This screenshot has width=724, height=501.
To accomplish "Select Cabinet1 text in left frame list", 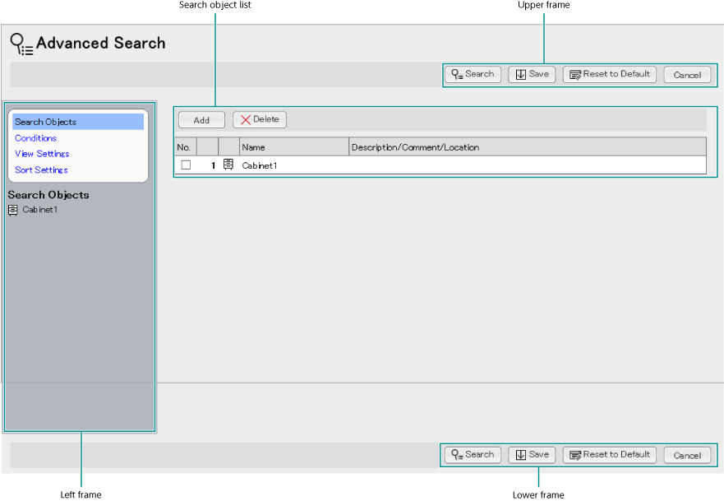I will pyautogui.click(x=40, y=210).
